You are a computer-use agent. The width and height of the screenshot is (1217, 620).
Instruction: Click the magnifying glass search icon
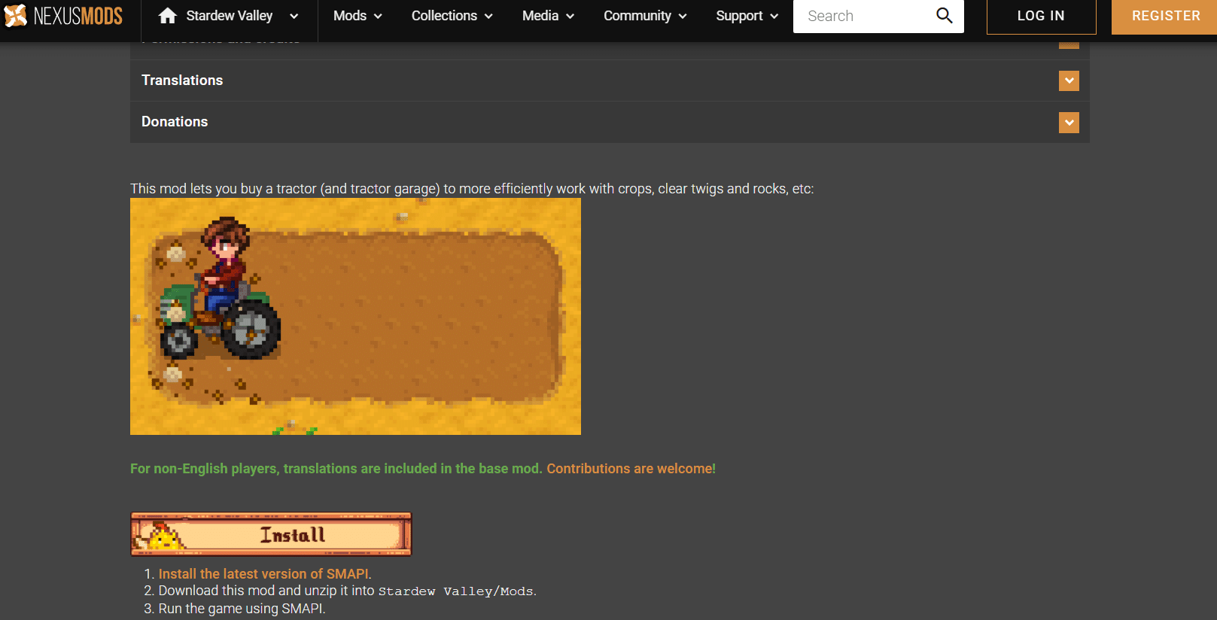click(944, 16)
